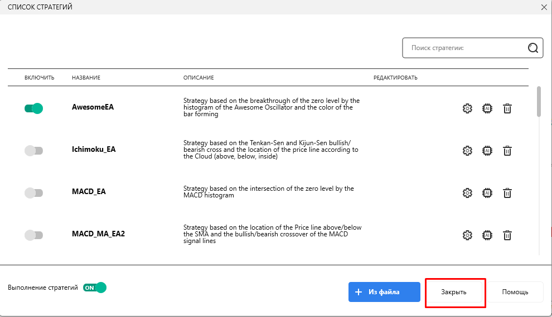This screenshot has height=317, width=552.
Task: Delete the Ichimoku_EA strategy
Action: click(x=507, y=151)
